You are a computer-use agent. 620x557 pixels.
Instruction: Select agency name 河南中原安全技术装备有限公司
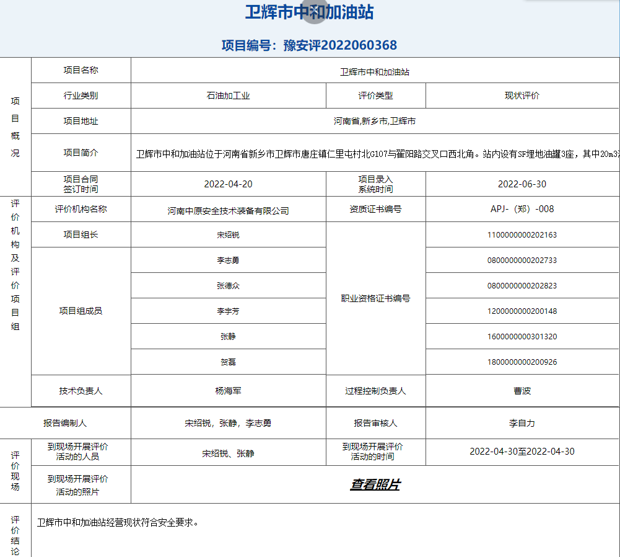228,211
